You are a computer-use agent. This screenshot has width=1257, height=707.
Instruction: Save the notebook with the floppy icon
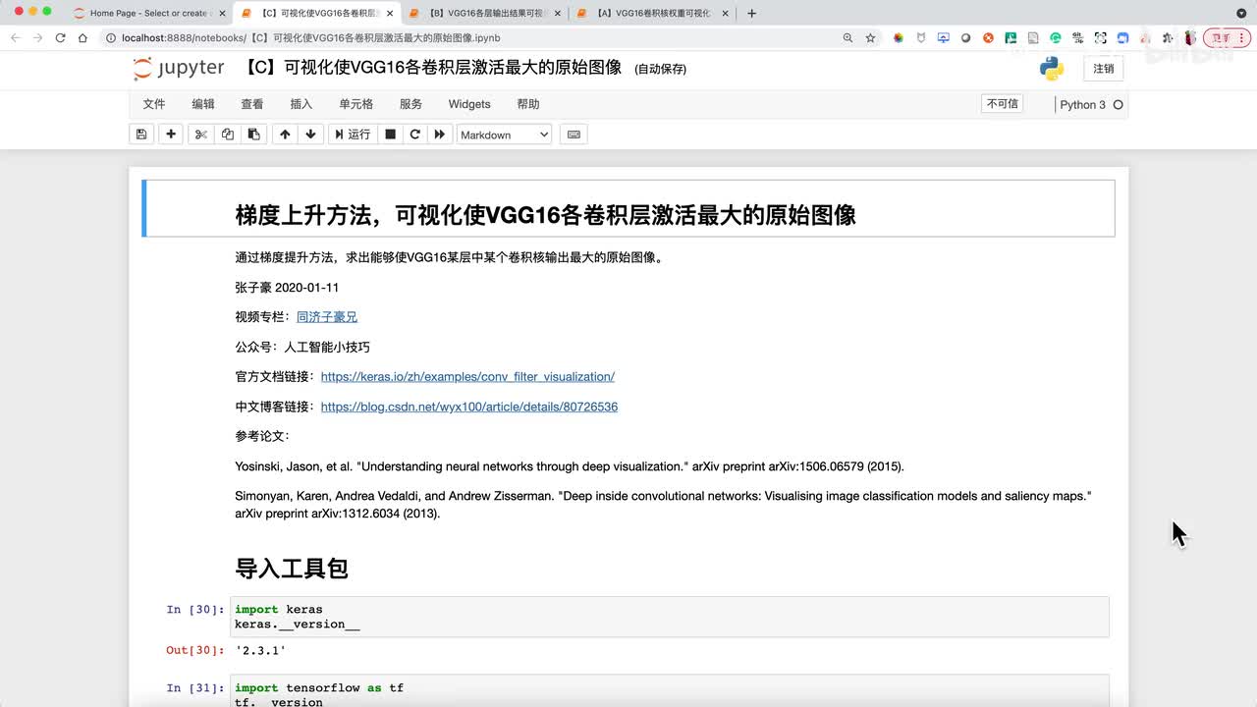coord(141,135)
